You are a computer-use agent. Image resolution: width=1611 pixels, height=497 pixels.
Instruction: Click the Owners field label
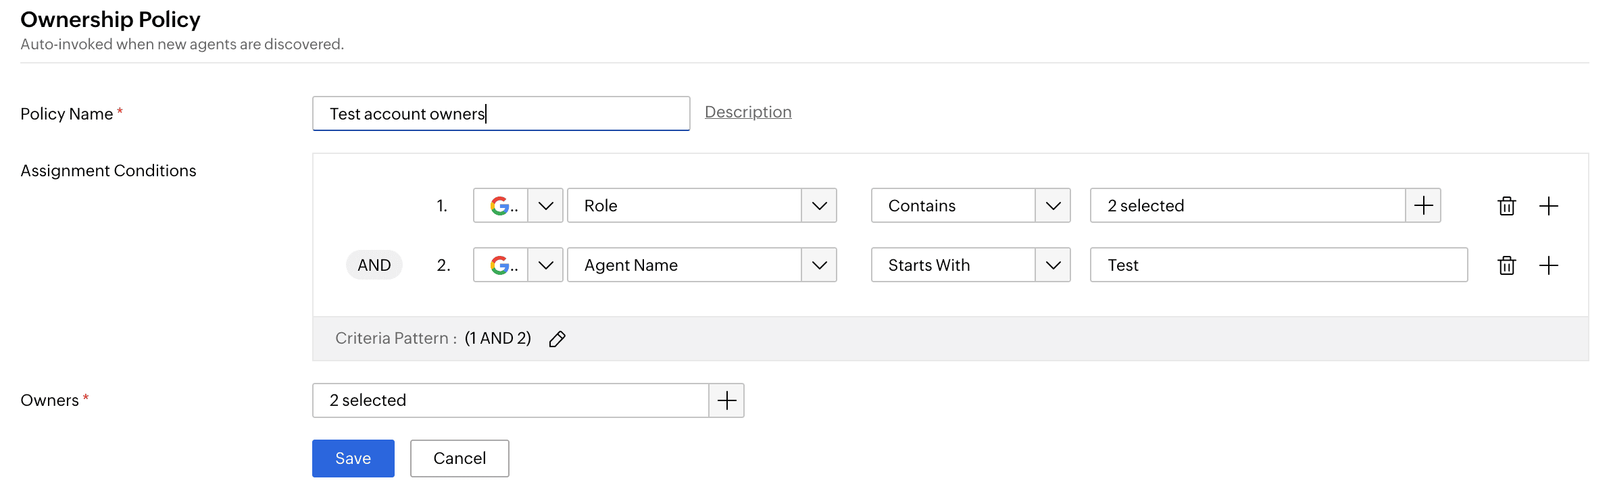pos(49,400)
